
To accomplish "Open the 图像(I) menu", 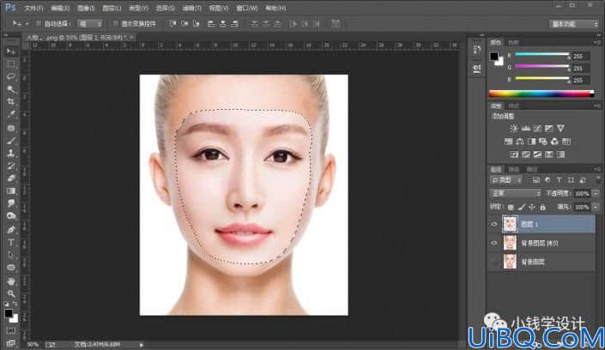I will point(86,8).
